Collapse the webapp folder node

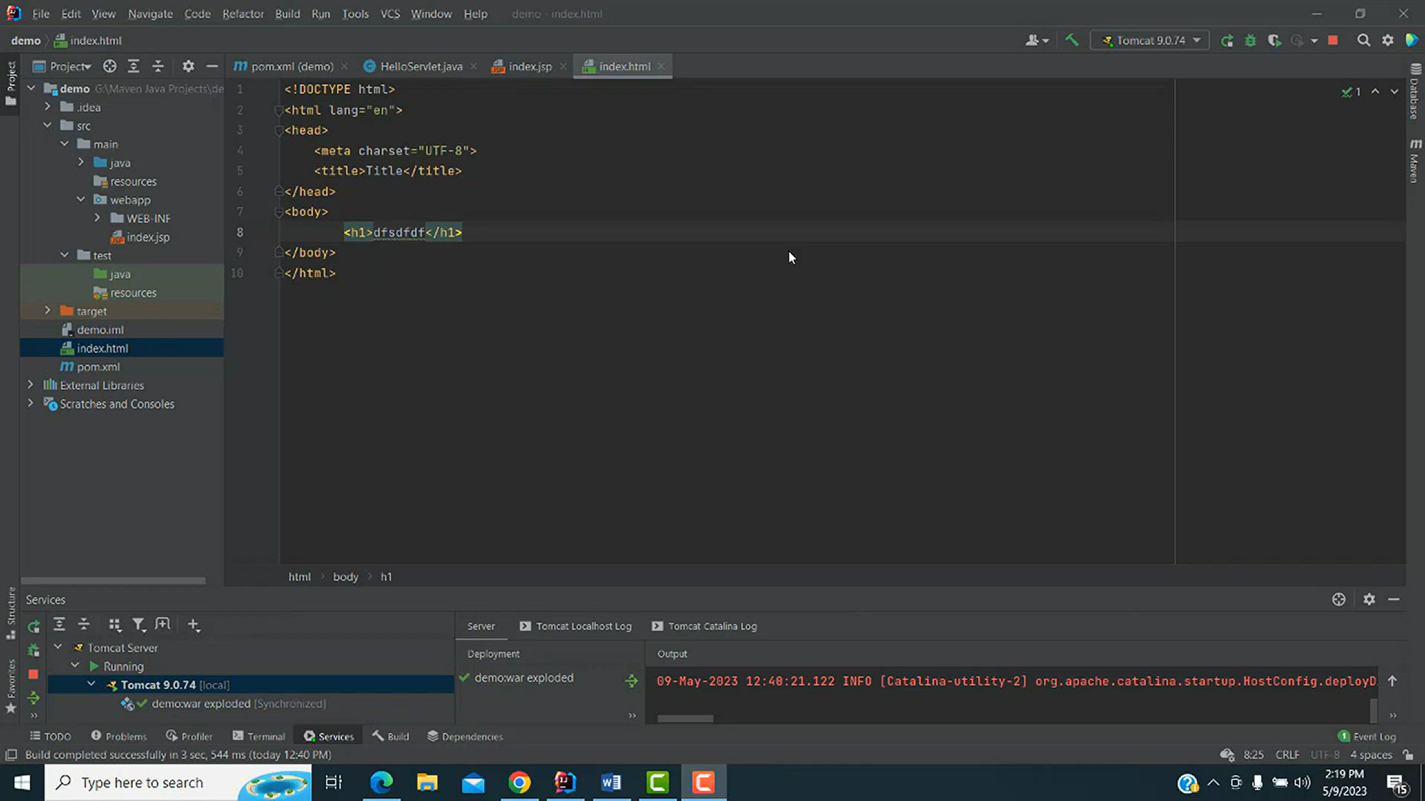click(x=81, y=200)
